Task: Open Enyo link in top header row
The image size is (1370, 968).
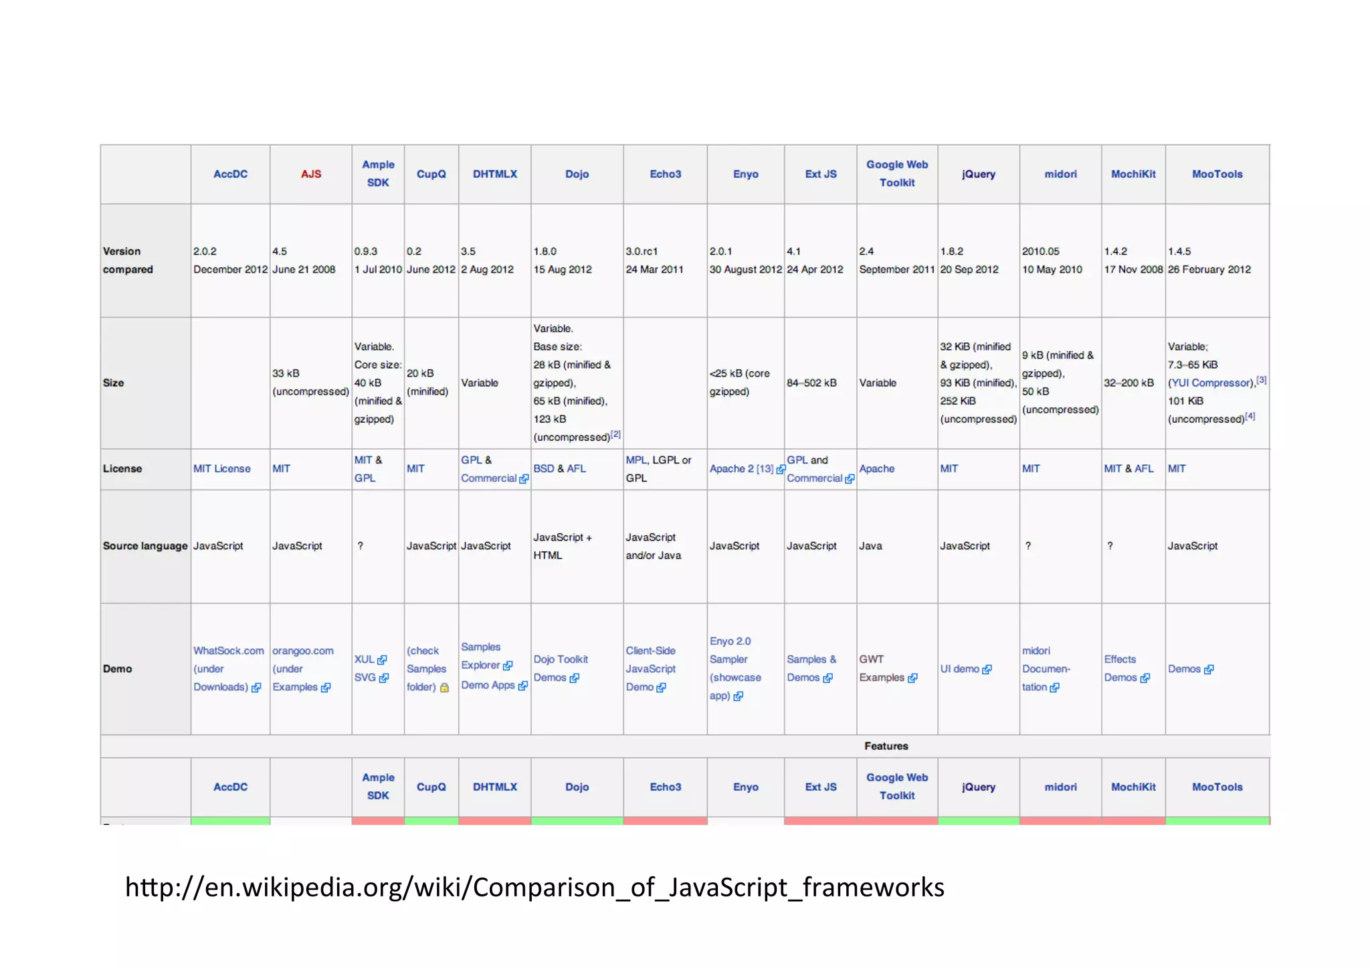Action: (x=746, y=174)
